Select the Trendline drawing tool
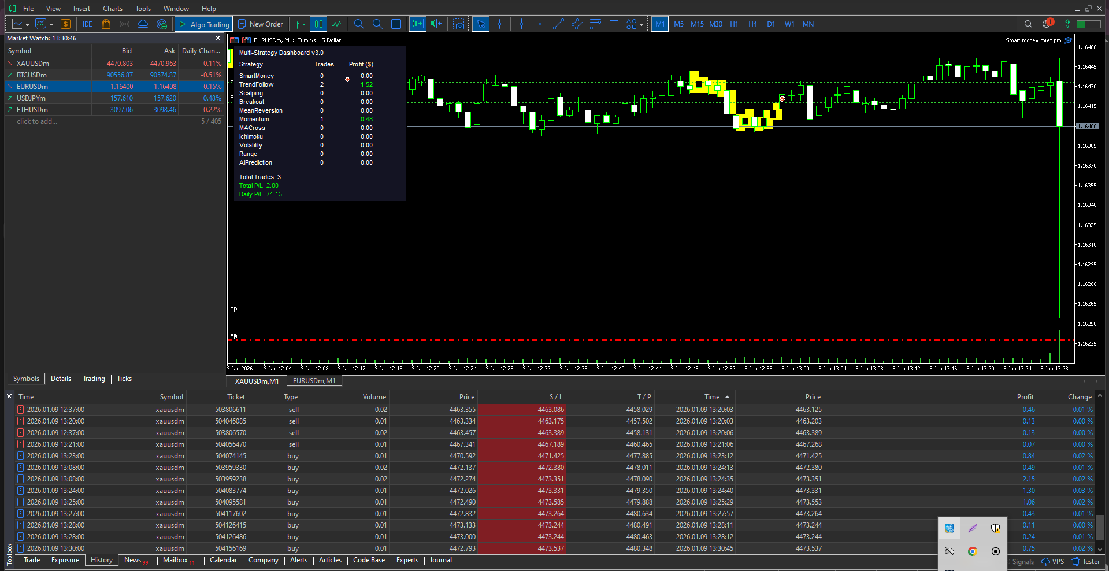Image resolution: width=1109 pixels, height=571 pixels. 558,24
